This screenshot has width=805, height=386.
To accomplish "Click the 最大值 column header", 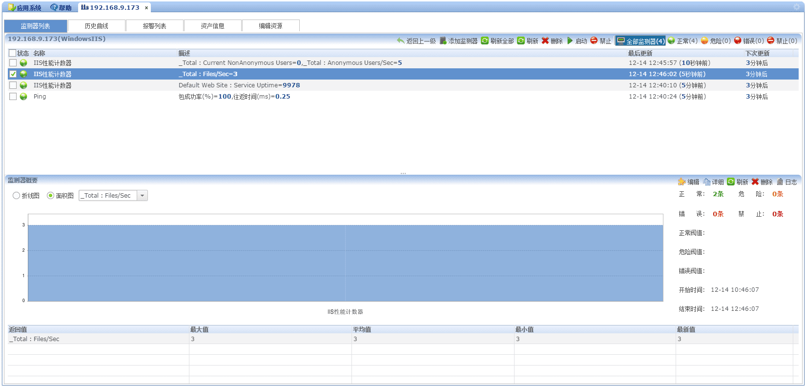I will (200, 329).
